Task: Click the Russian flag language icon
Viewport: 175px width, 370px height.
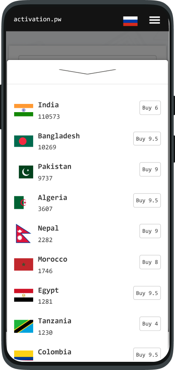Action: point(130,21)
